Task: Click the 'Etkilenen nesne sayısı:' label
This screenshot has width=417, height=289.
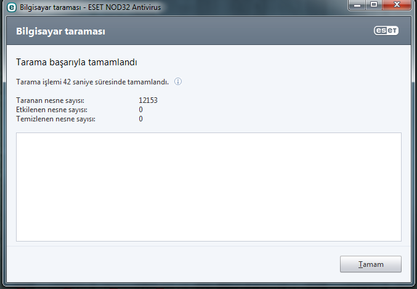Action: coord(52,110)
